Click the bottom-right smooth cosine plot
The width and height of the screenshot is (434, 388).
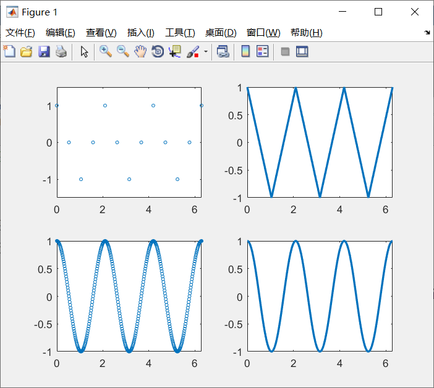pyautogui.click(x=320, y=296)
